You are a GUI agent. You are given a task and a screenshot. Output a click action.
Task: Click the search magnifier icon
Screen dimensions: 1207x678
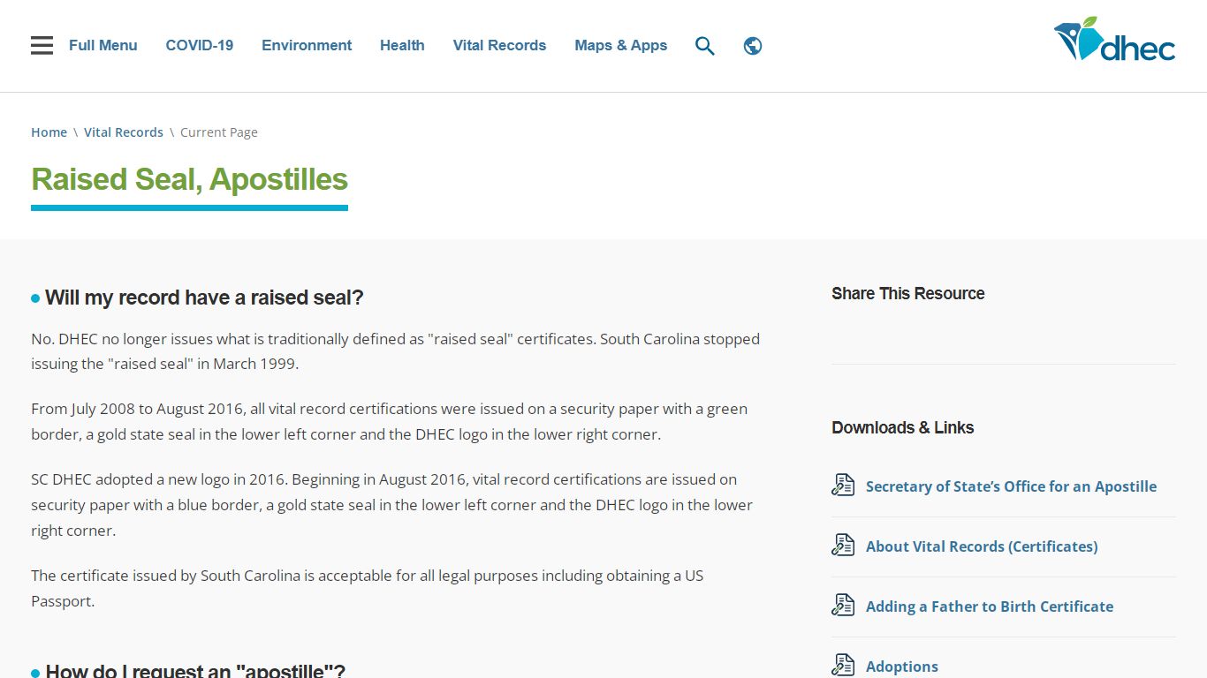click(x=704, y=46)
